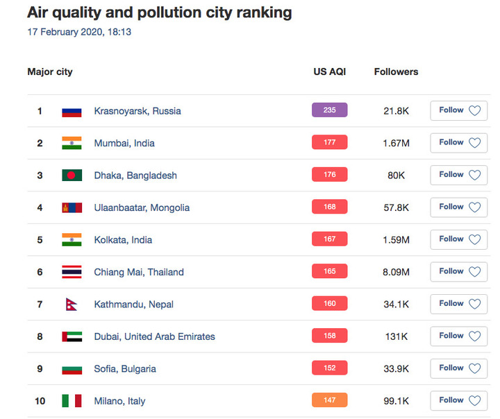This screenshot has width=500, height=419.
Task: Click the Nepal flag icon
Action: click(69, 304)
